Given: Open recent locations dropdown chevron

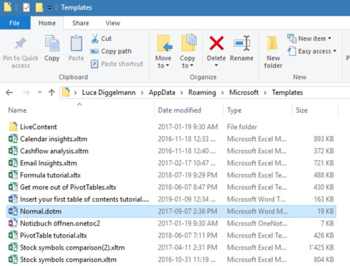Looking at the screenshot, I should coord(40,92).
